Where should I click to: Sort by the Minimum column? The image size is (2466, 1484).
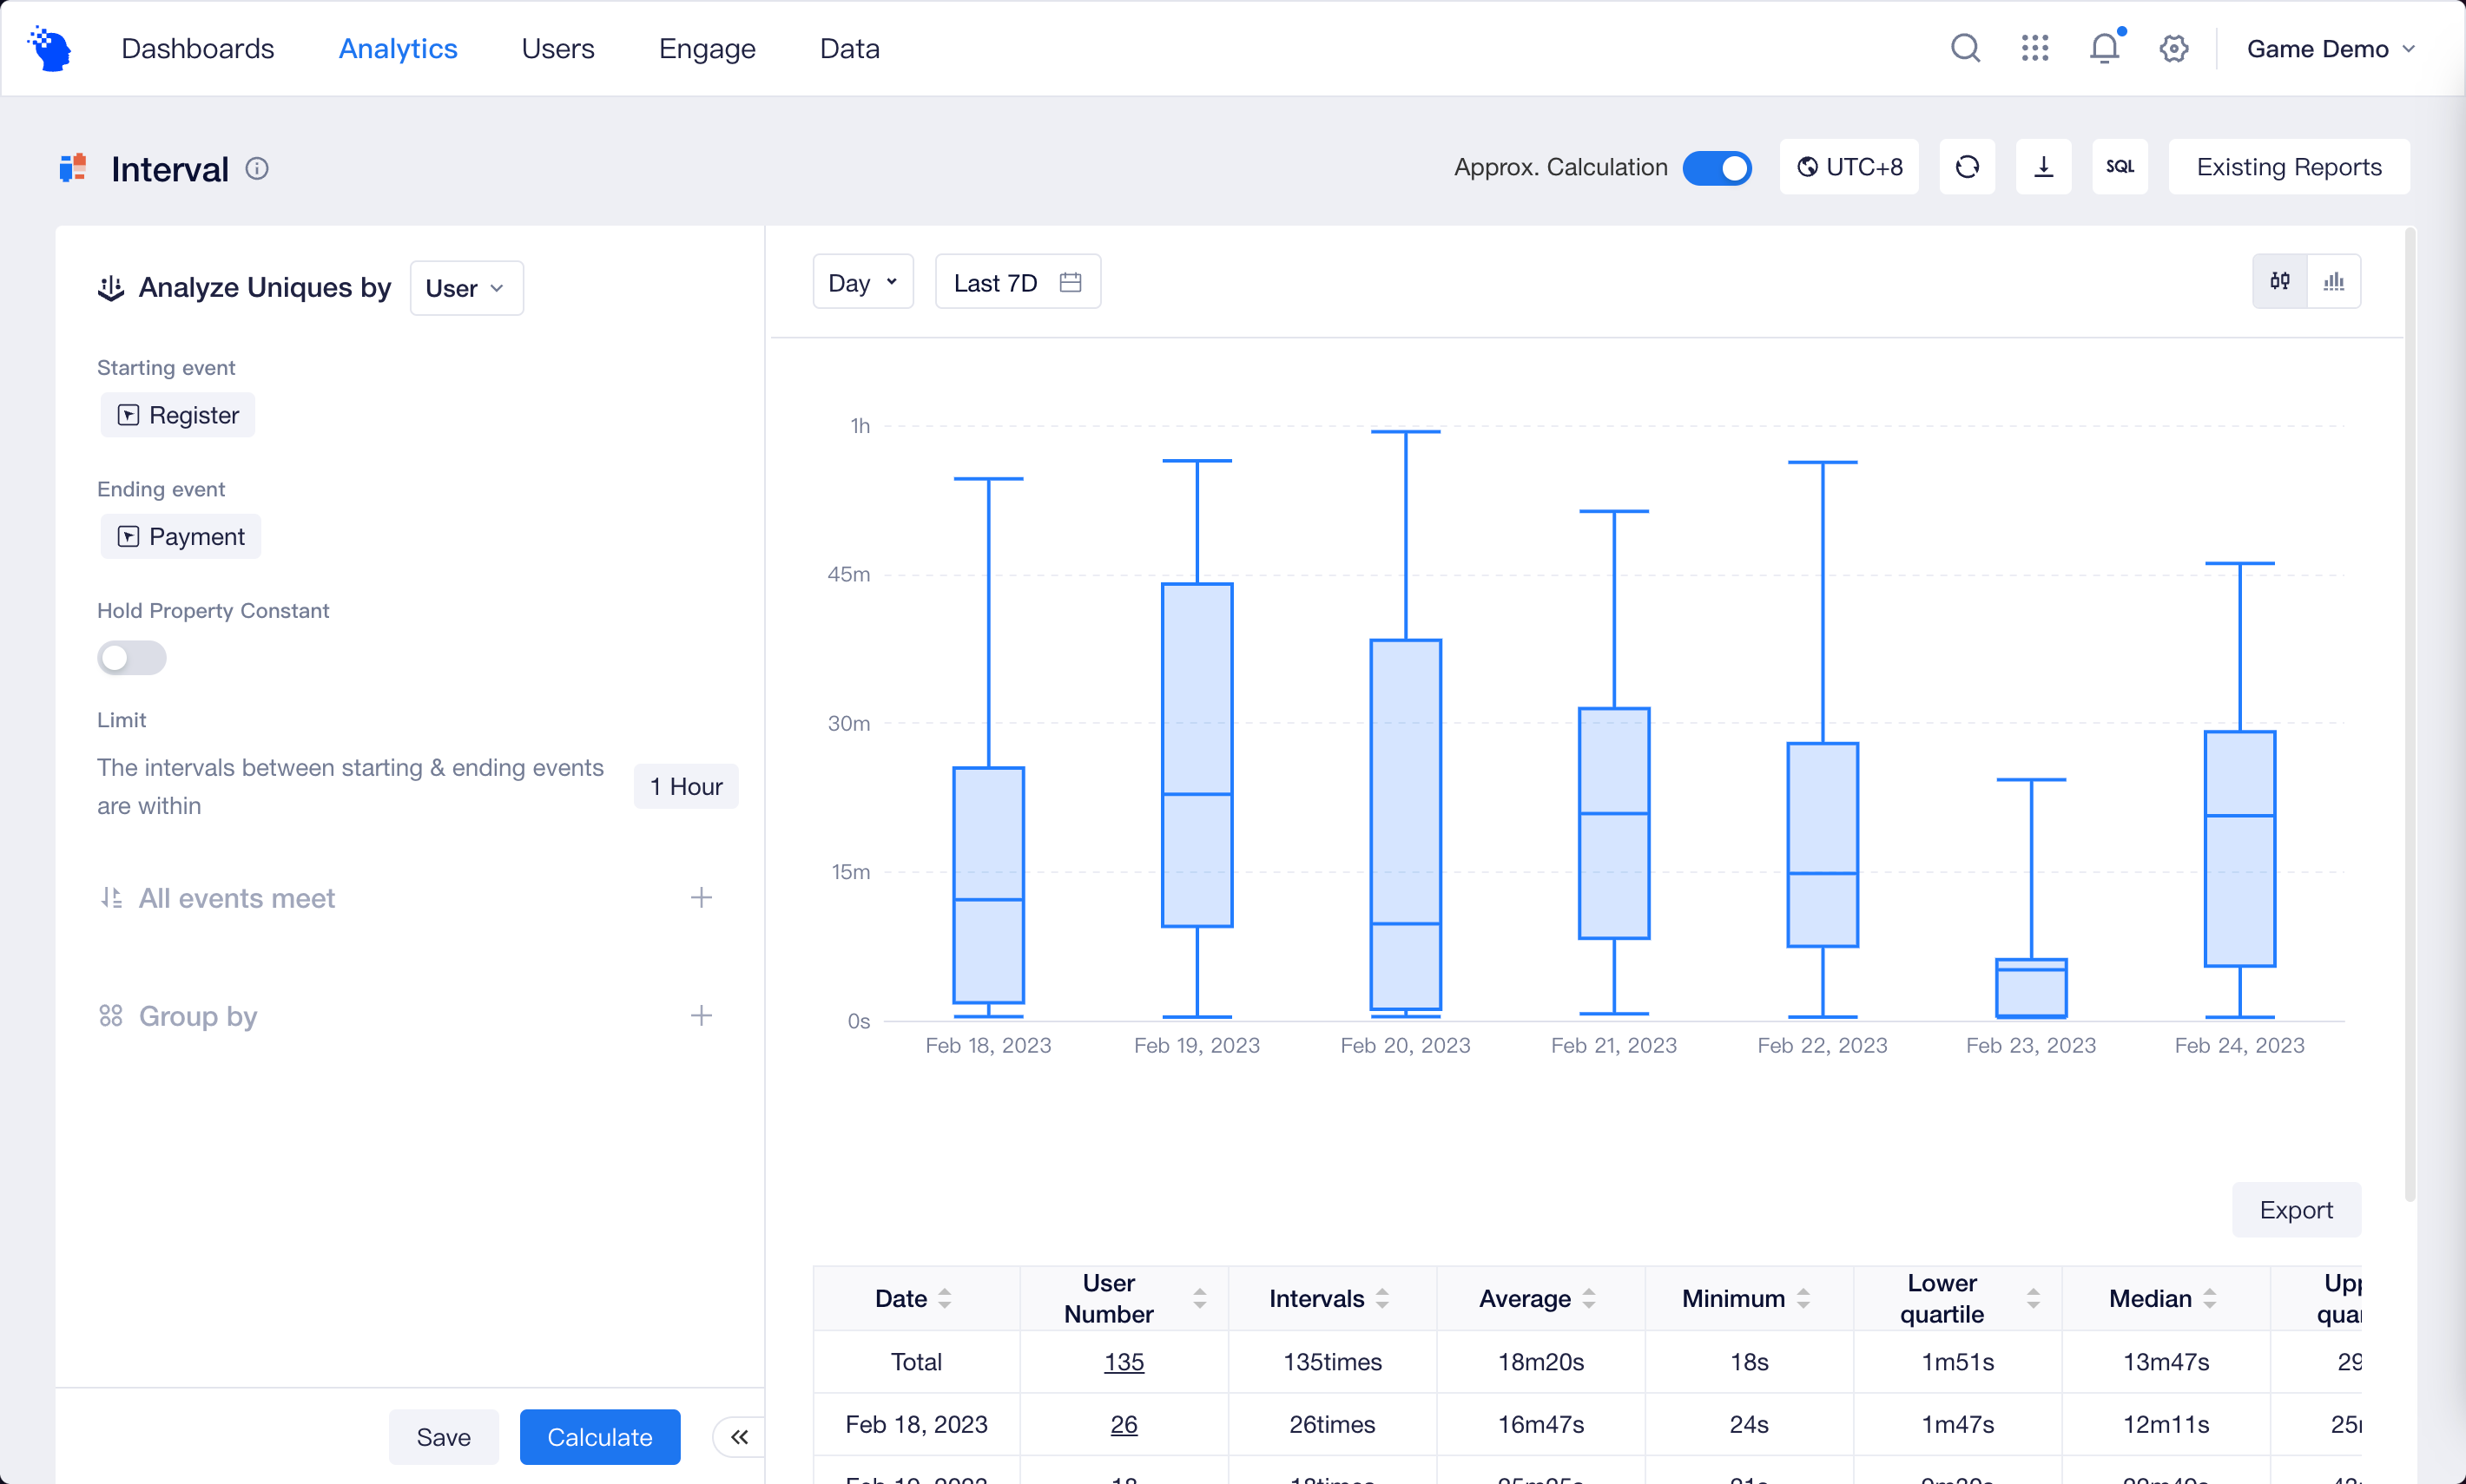coord(1803,1298)
